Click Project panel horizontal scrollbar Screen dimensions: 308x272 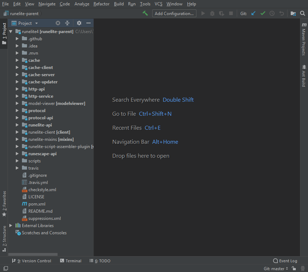[33, 254]
